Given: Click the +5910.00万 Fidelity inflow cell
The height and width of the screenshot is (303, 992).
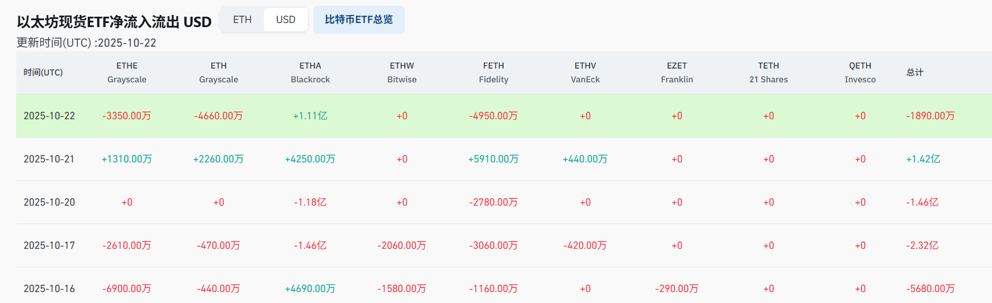Looking at the screenshot, I should [493, 159].
